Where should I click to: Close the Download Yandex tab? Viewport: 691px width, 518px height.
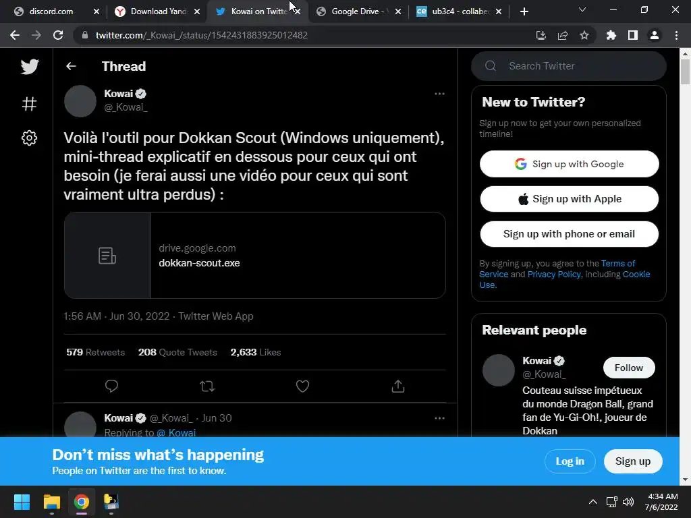coord(197,11)
